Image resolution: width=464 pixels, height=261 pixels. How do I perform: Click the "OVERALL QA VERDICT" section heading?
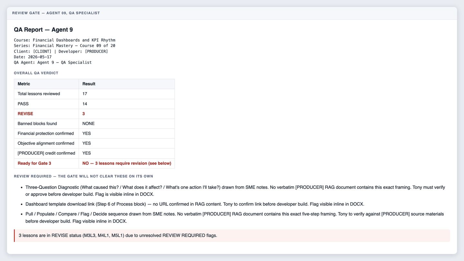tap(36, 73)
